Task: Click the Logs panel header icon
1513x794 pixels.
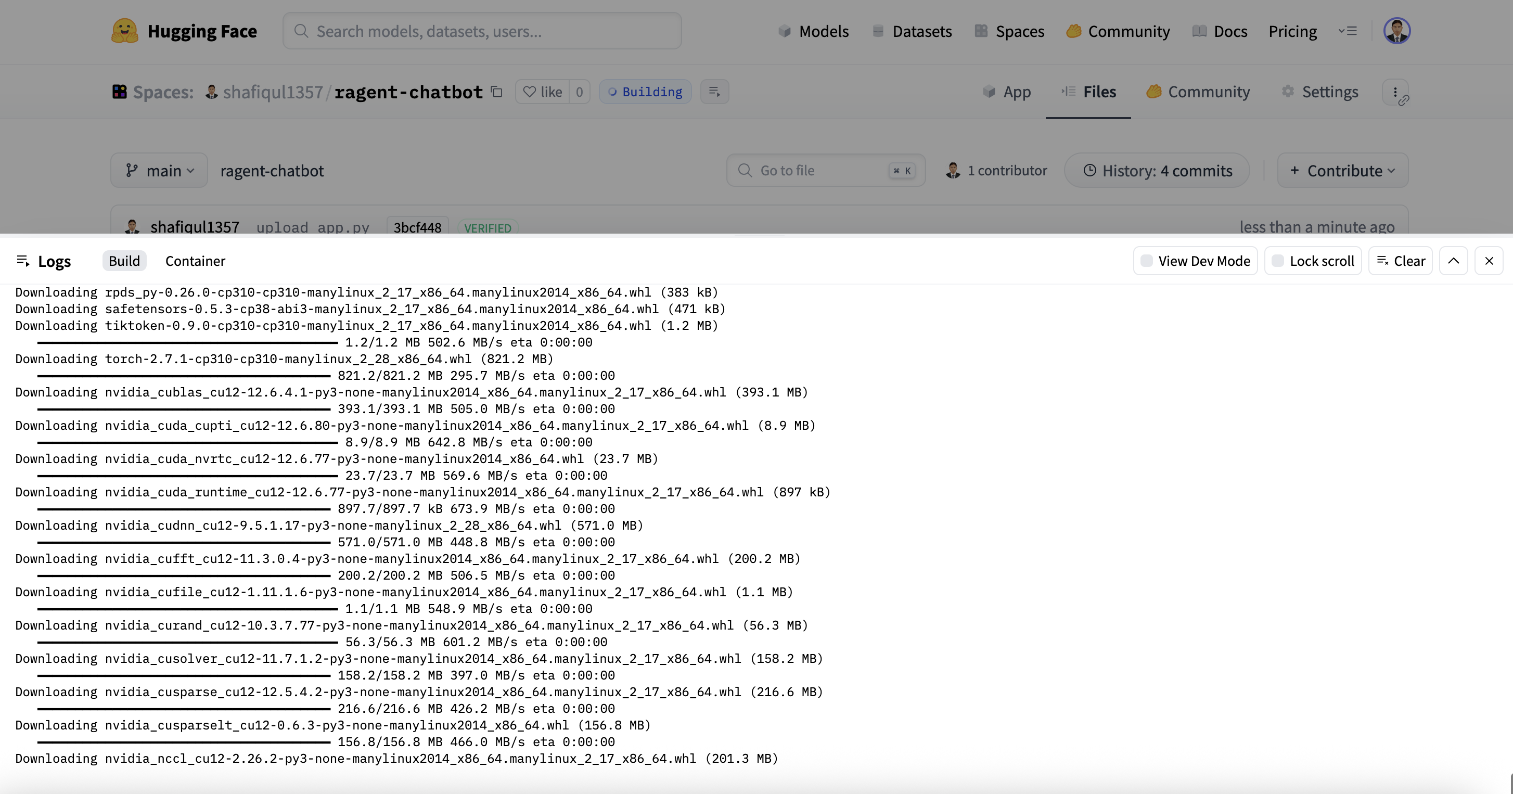Action: pyautogui.click(x=23, y=261)
